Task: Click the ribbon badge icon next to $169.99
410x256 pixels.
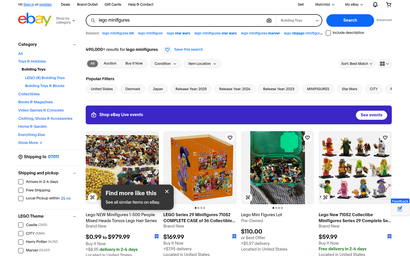Action: coord(234,236)
